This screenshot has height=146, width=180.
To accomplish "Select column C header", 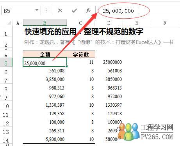I will 81,23.
